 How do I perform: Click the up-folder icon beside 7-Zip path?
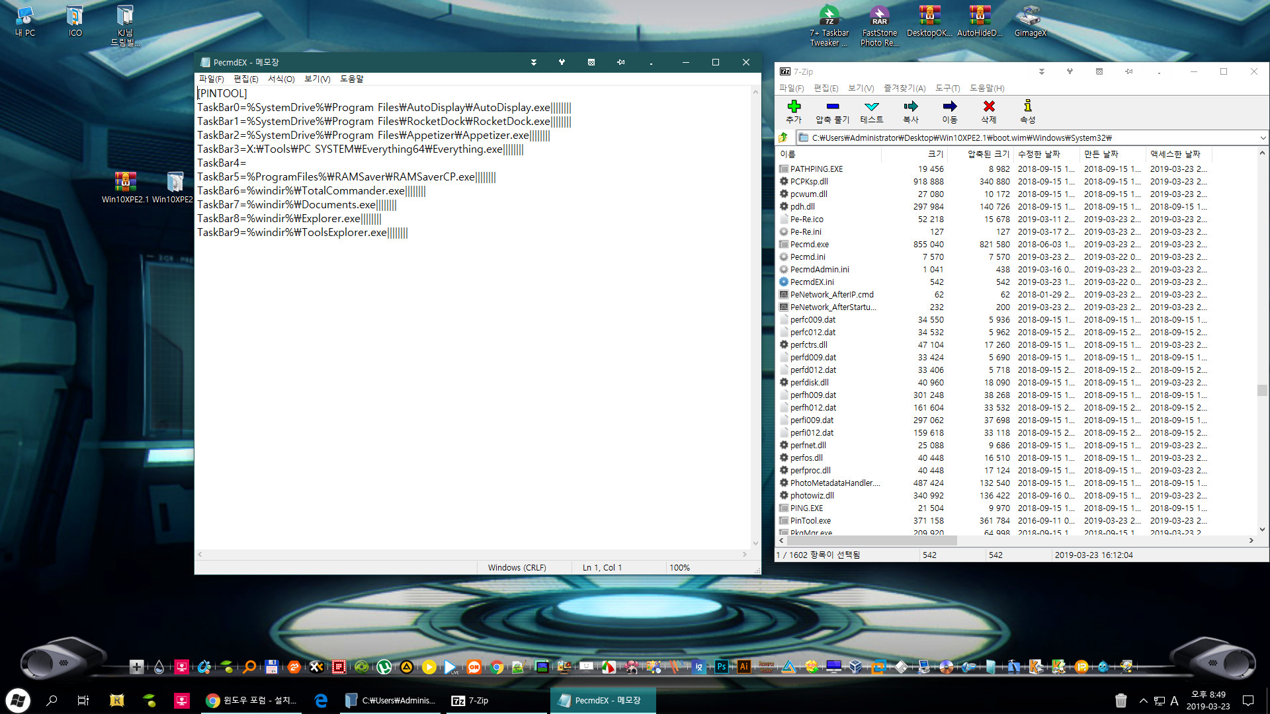pos(783,138)
